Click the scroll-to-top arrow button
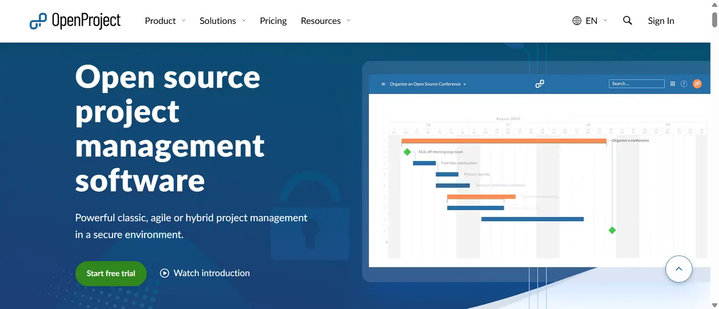Viewport: 719px width, 309px height. [x=679, y=269]
